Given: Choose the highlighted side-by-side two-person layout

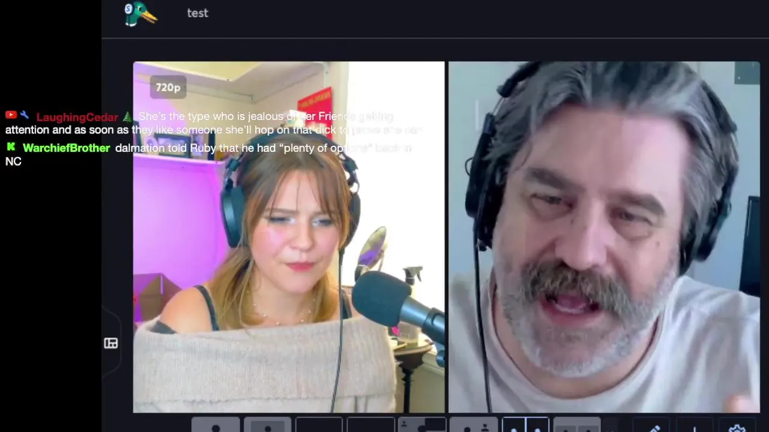Looking at the screenshot, I should 526,425.
